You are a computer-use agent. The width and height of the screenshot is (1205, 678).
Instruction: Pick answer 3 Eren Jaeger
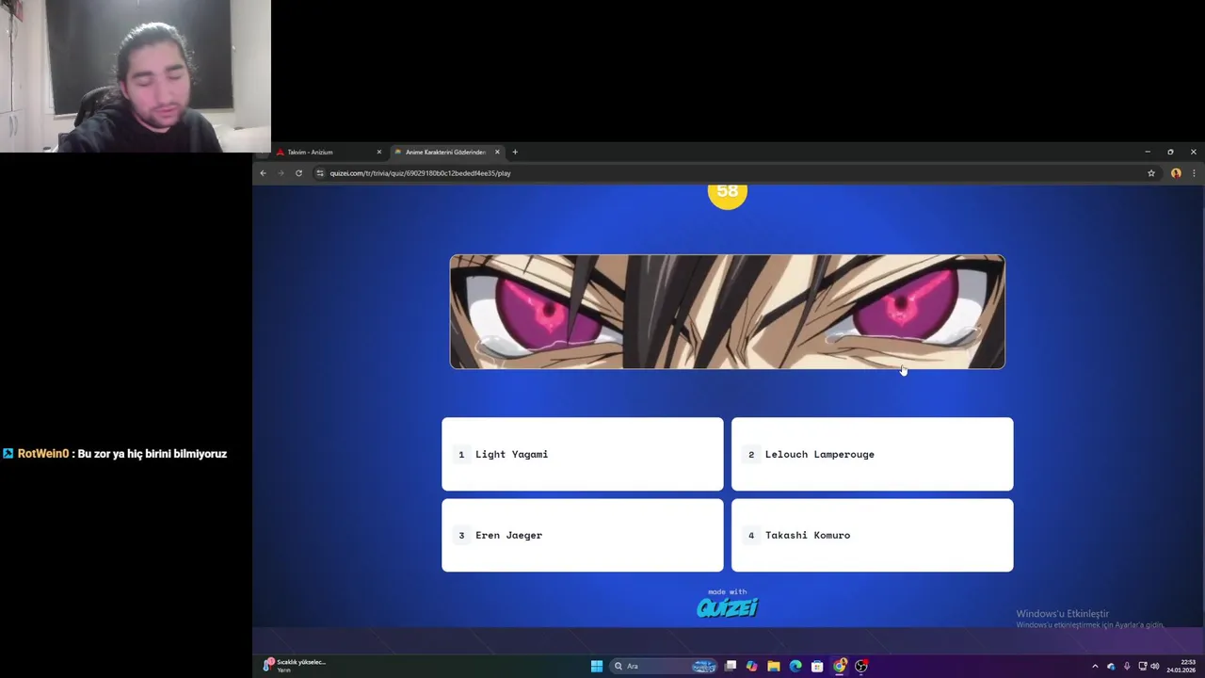pos(583,535)
